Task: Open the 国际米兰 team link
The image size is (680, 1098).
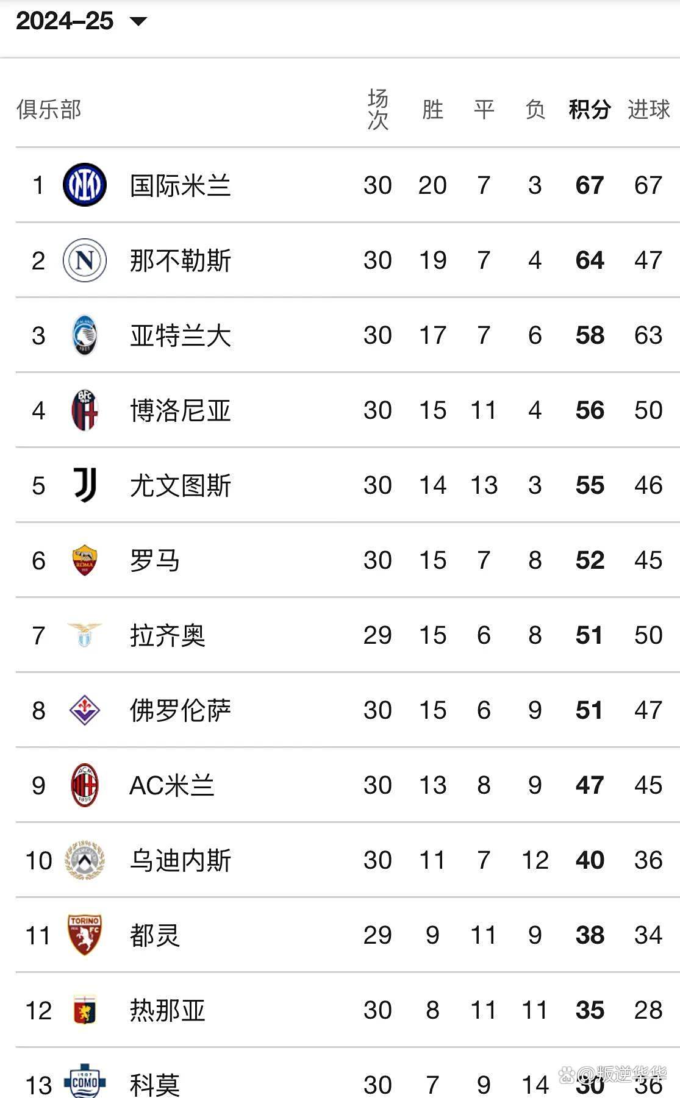Action: coord(181,185)
